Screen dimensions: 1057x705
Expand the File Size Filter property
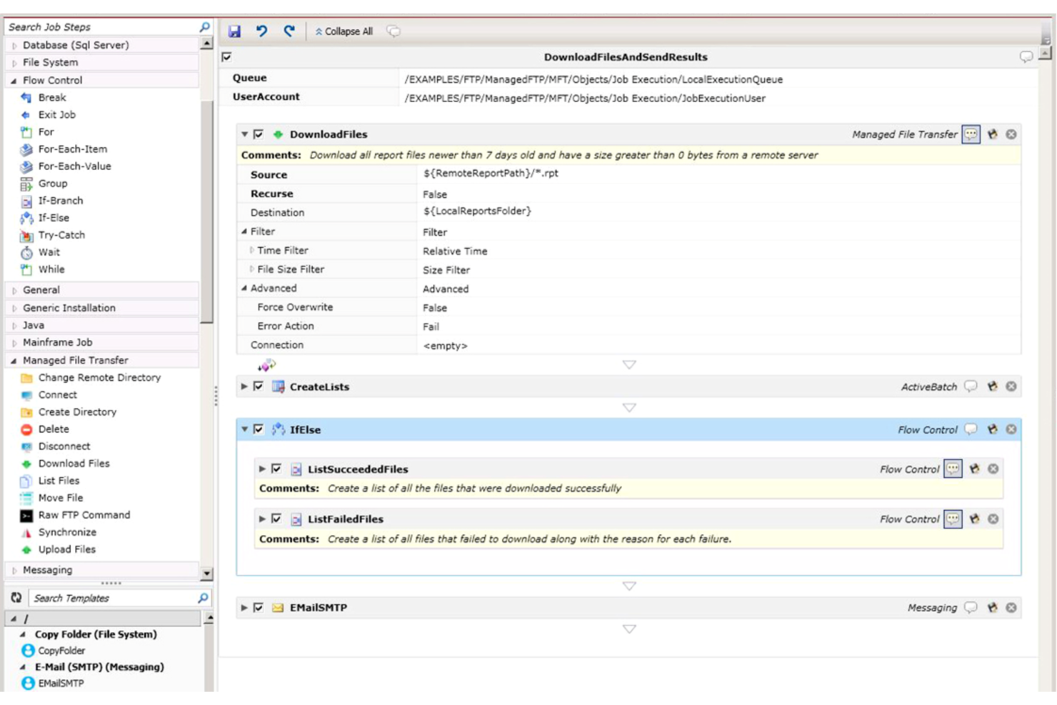[x=252, y=269]
